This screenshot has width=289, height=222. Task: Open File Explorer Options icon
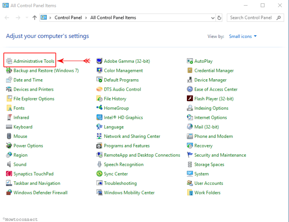pyautogui.click(x=9, y=98)
